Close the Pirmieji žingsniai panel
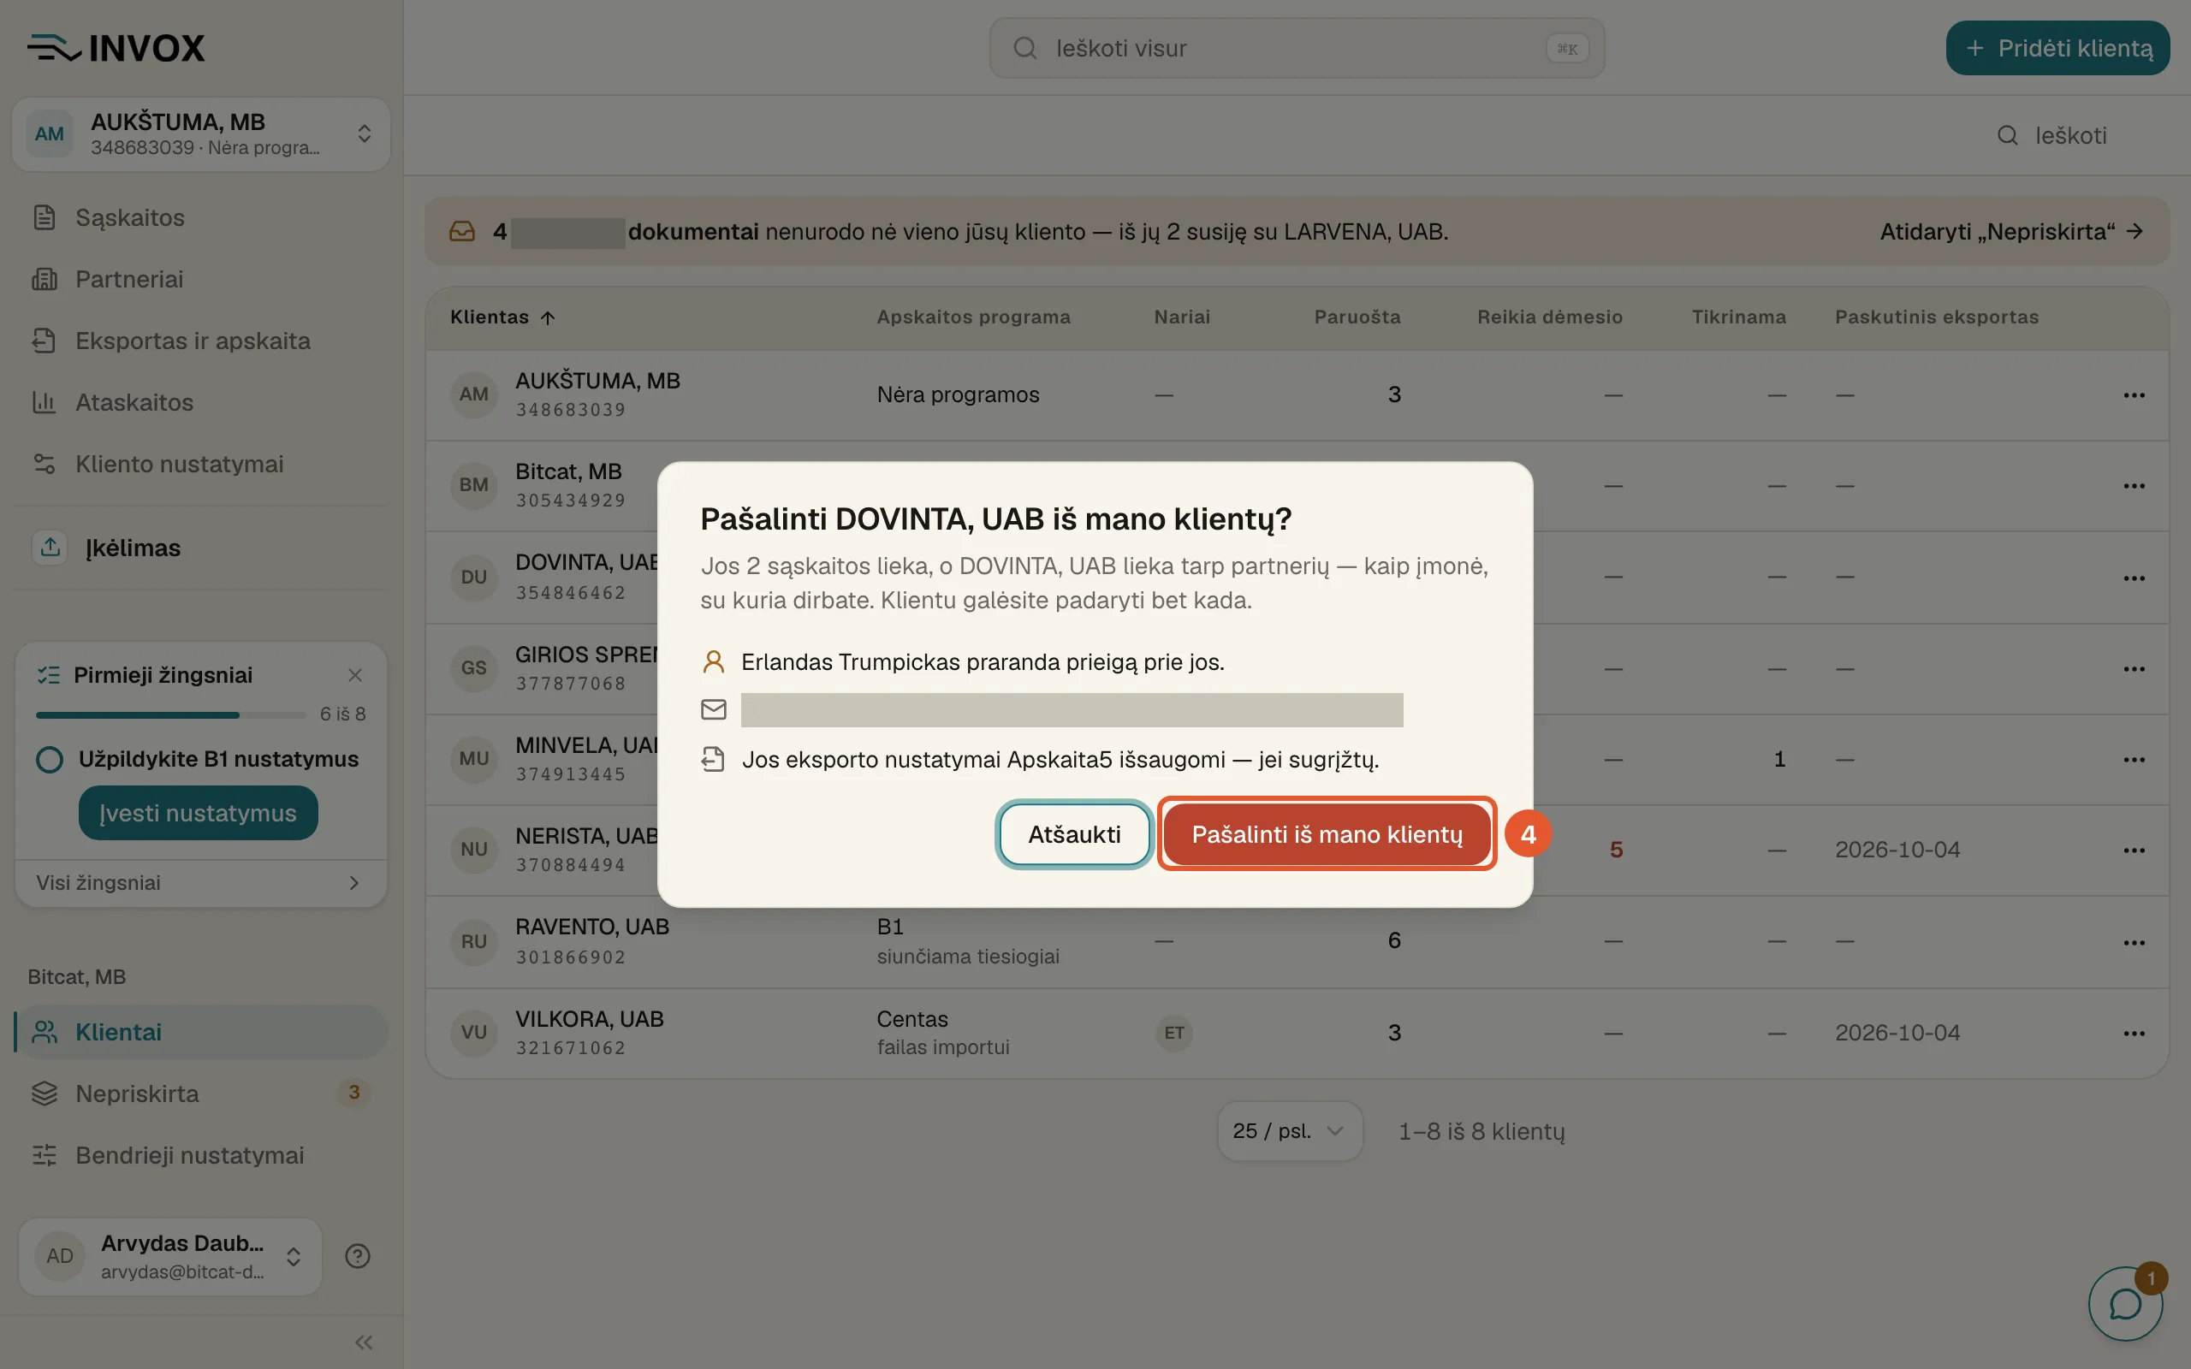This screenshot has height=1369, width=2191. (x=355, y=675)
